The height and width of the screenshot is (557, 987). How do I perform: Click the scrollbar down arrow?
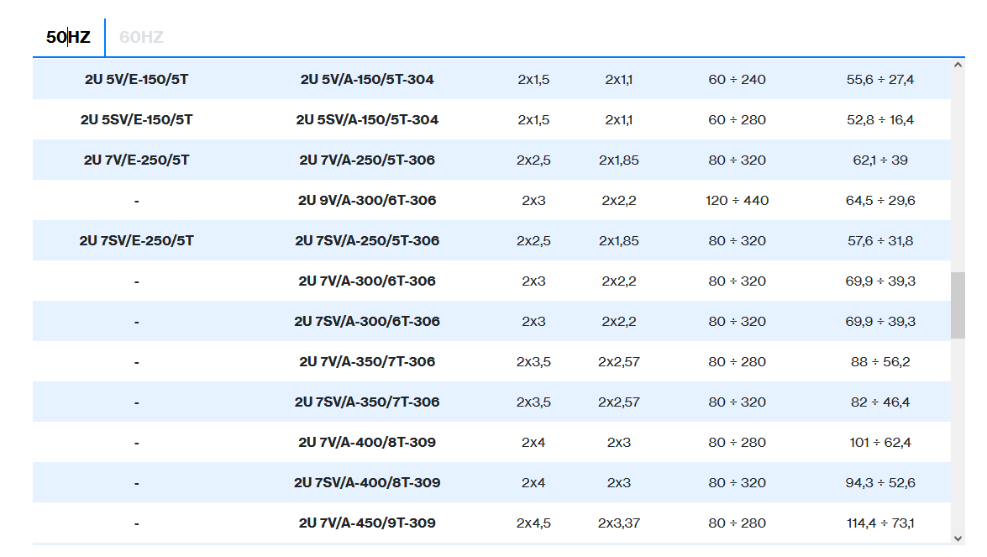tap(958, 538)
